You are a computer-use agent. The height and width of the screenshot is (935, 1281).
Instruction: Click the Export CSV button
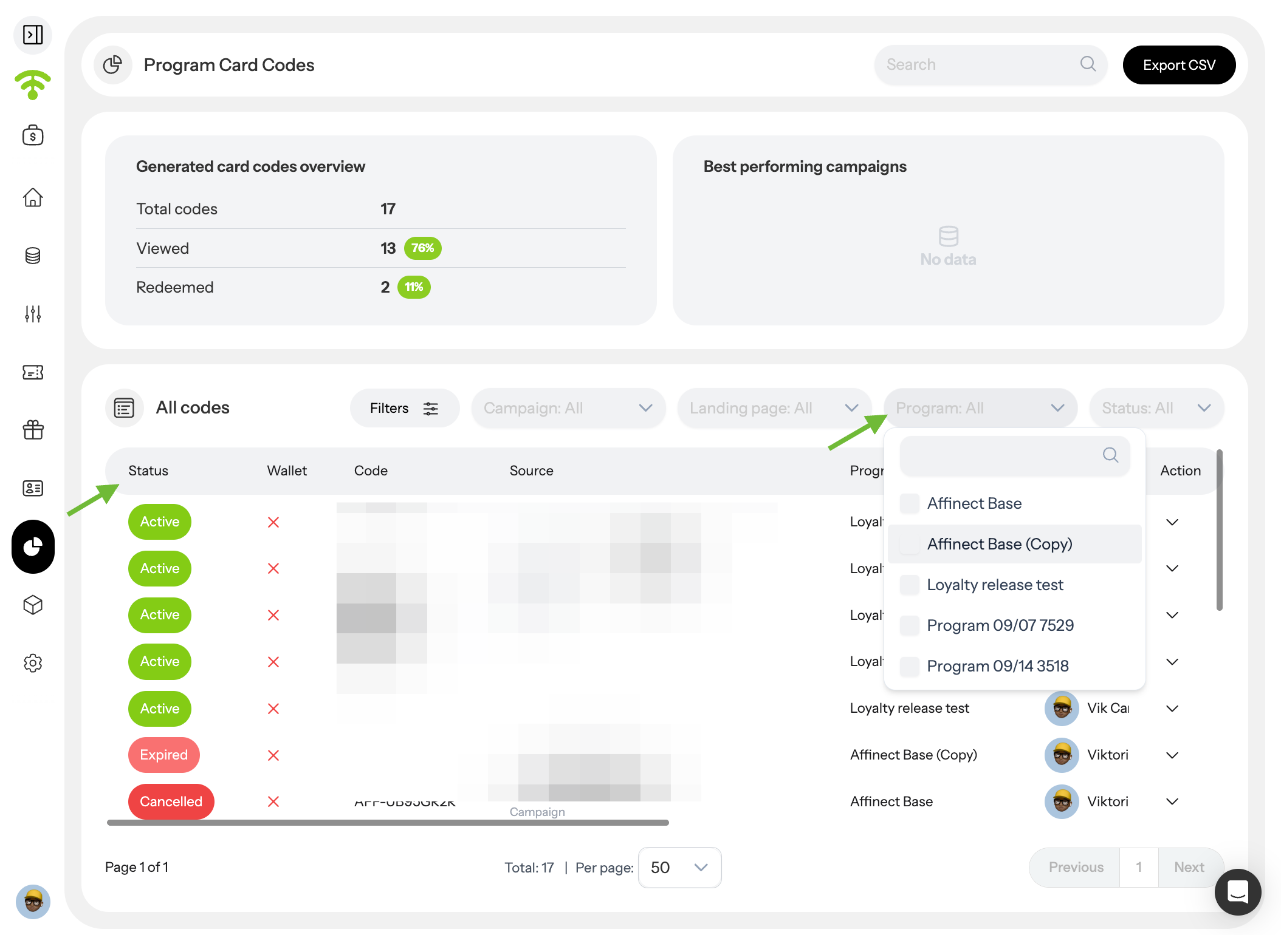point(1179,65)
